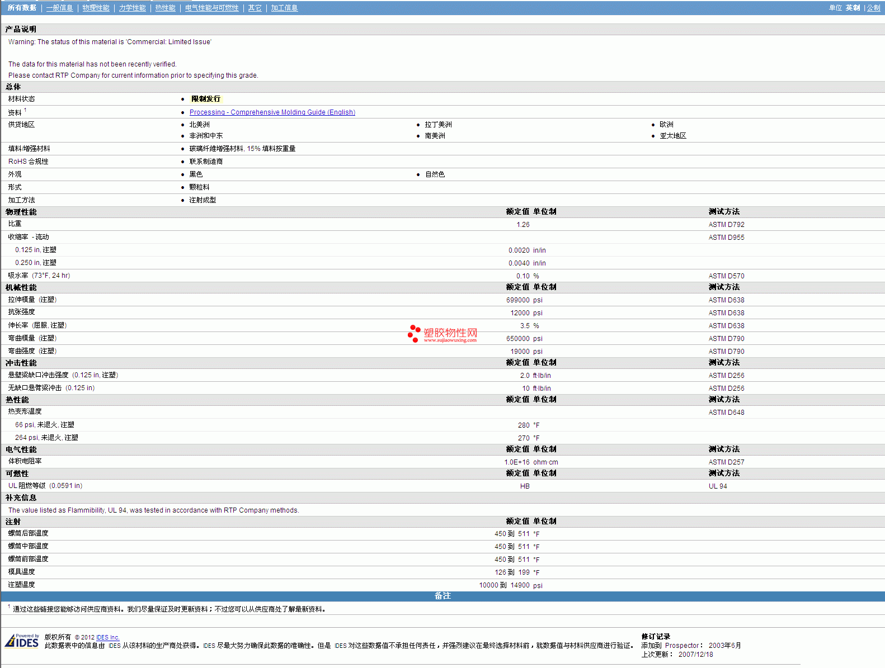Image resolution: width=885 pixels, height=668 pixels.
Task: Switch units to 公制
Action: [x=873, y=8]
